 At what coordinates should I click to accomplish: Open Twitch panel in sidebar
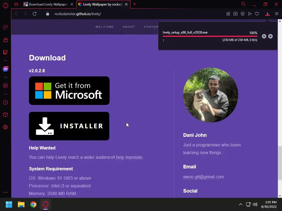click(x=6, y=52)
